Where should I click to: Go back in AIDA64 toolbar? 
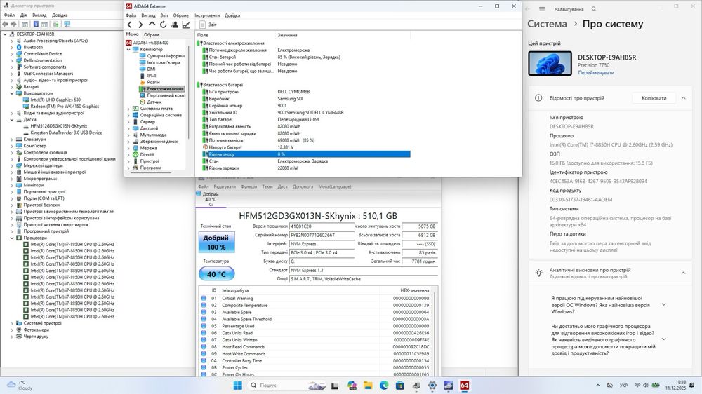point(130,25)
